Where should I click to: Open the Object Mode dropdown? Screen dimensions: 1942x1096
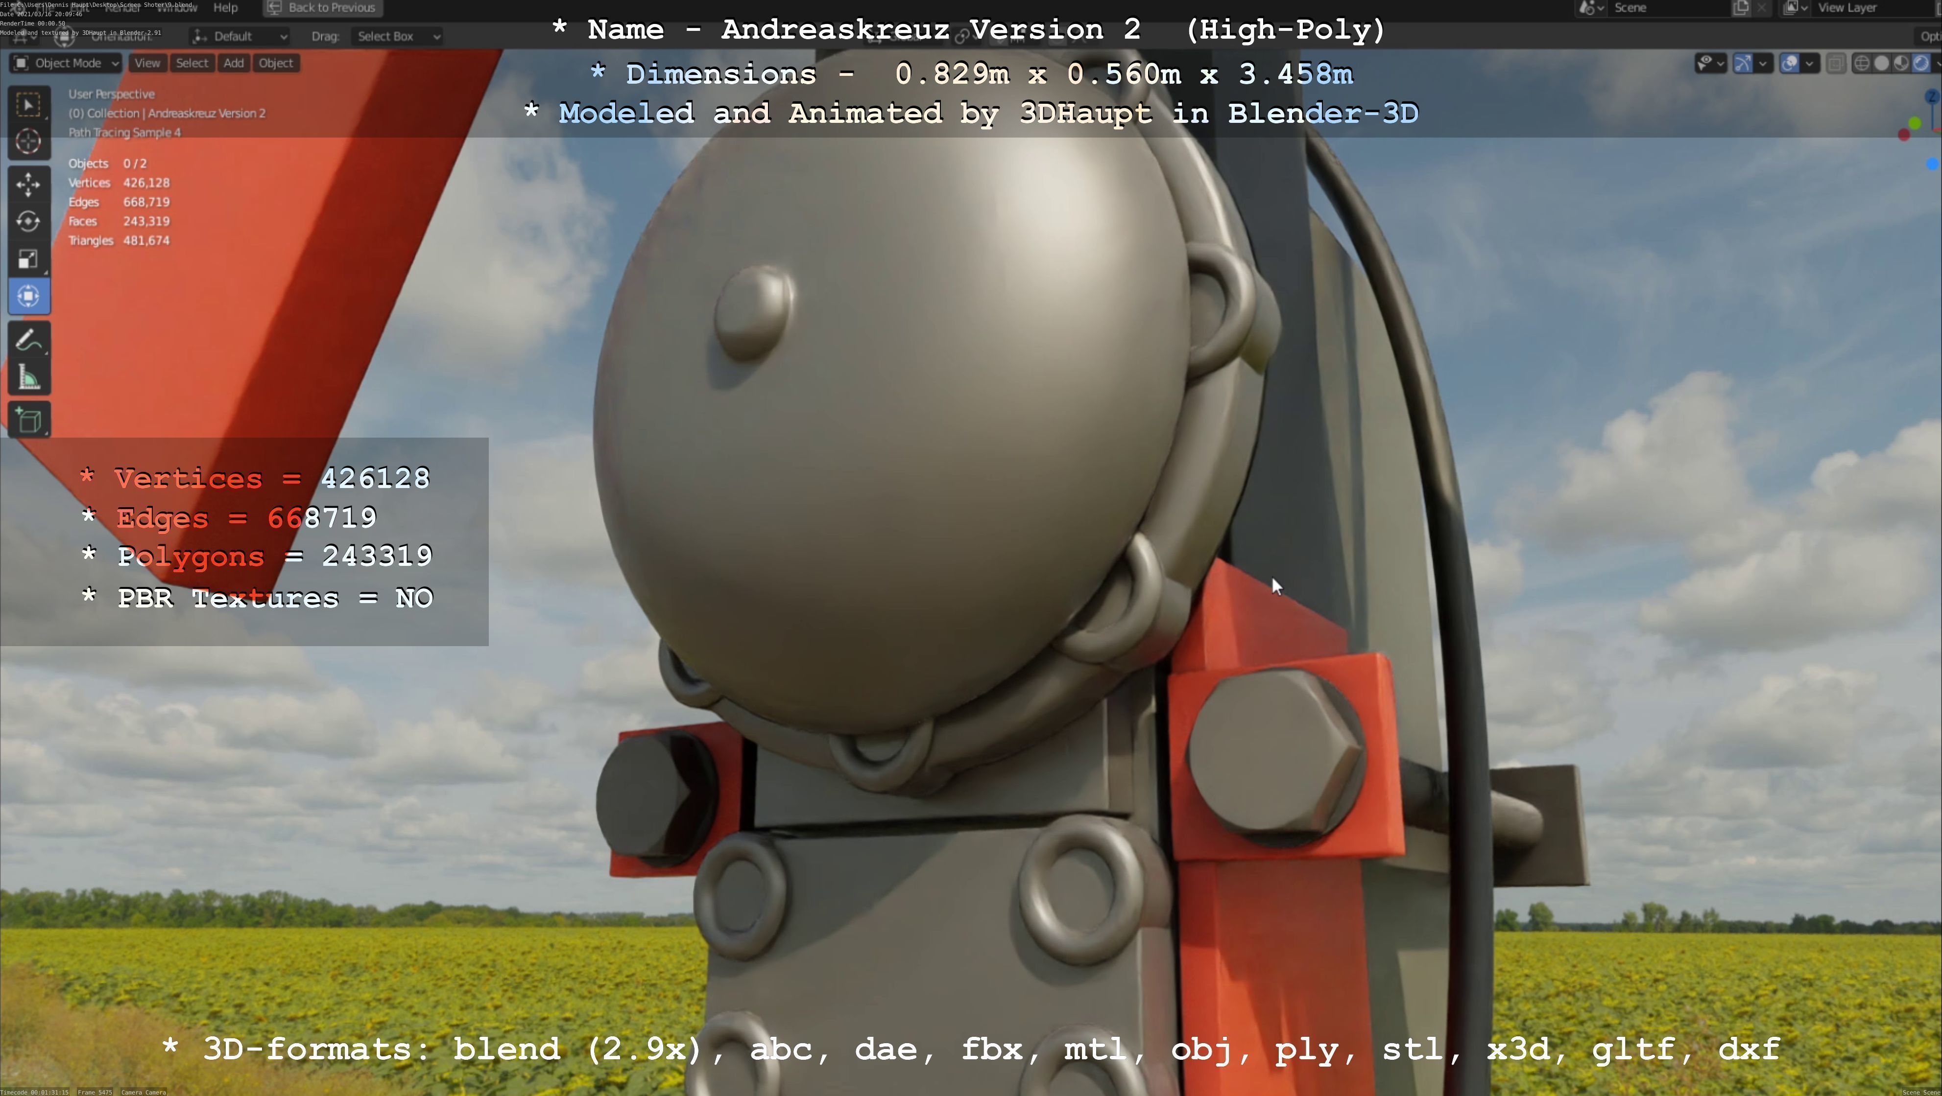(66, 63)
